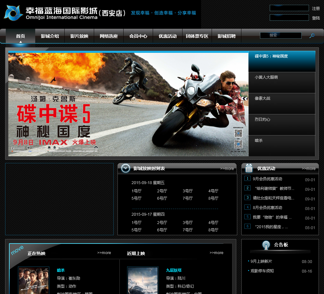Open 2号厅 under 2015-09-17 星期四
Screen dimensions: 324x294
162,222
